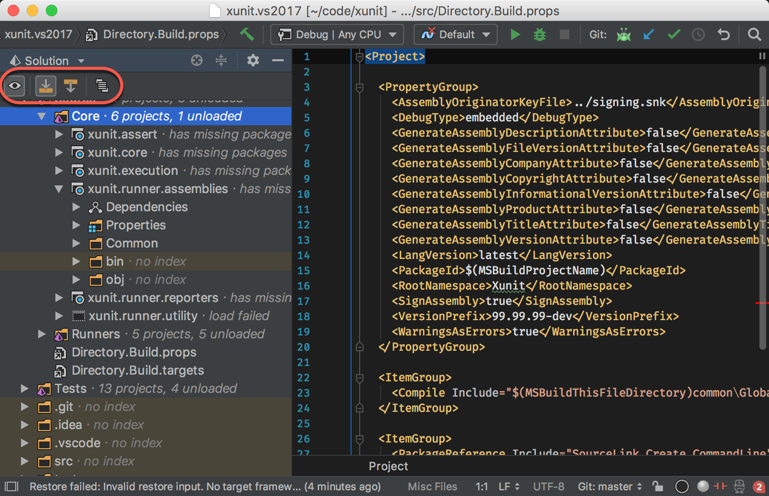Expand the Dependencies node

(76, 207)
